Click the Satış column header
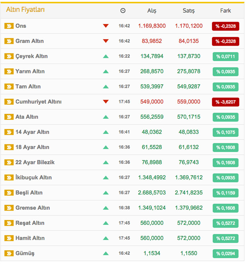247x264 pixels. click(x=189, y=11)
